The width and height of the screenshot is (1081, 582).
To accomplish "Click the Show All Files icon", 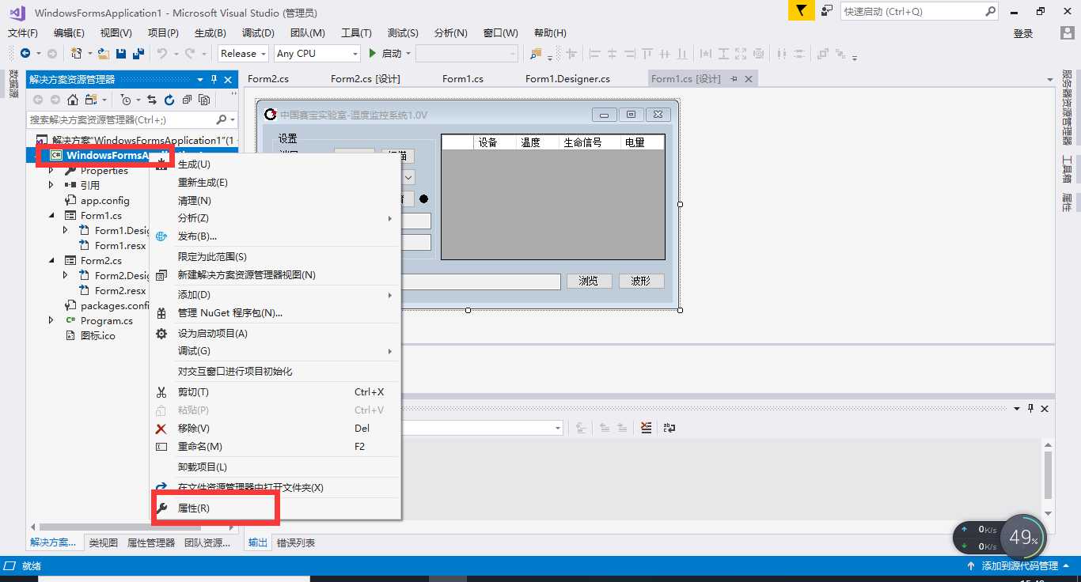I will click(204, 100).
